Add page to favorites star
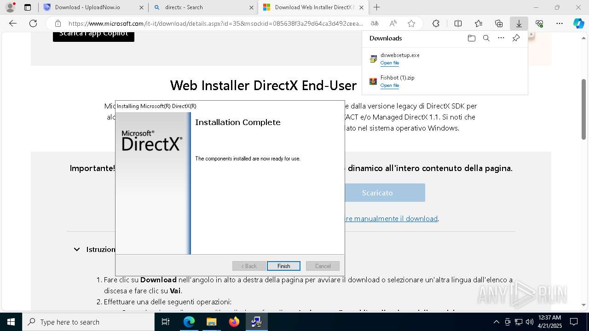589x331 pixels. (411, 23)
